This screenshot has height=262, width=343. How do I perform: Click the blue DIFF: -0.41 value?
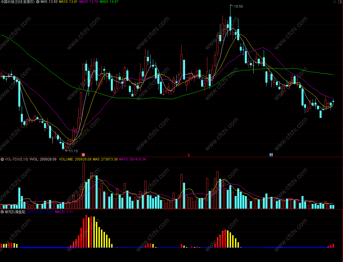36,212
